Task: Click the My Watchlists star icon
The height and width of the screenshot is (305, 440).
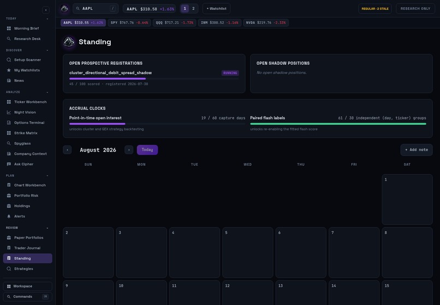Action: 9,70
